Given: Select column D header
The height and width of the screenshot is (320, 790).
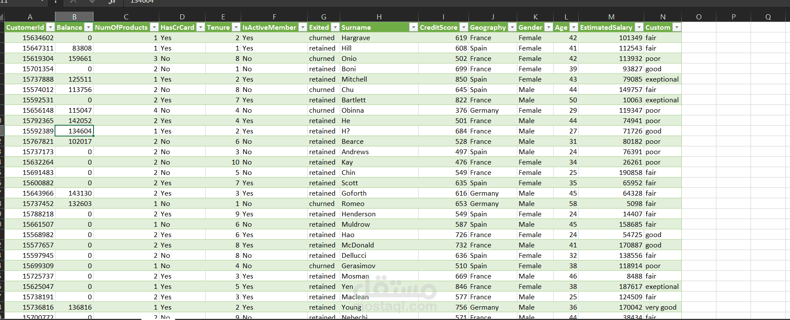Looking at the screenshot, I should [182, 17].
